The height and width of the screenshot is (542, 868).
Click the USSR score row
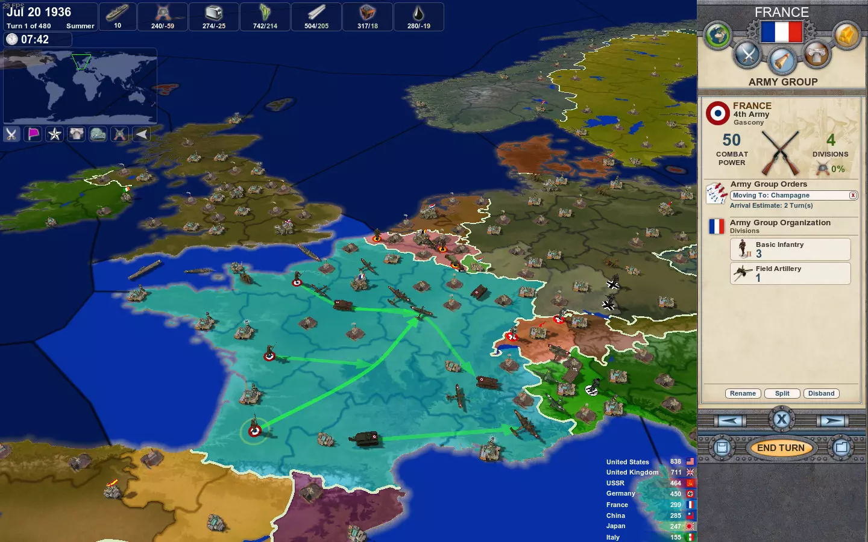pyautogui.click(x=650, y=483)
